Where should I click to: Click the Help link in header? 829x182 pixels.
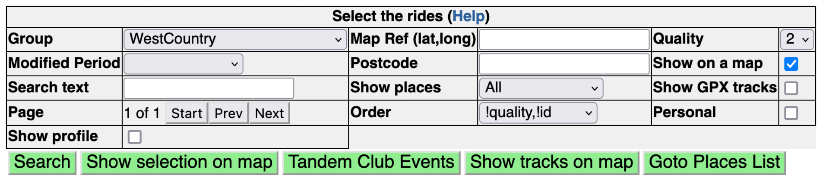468,16
